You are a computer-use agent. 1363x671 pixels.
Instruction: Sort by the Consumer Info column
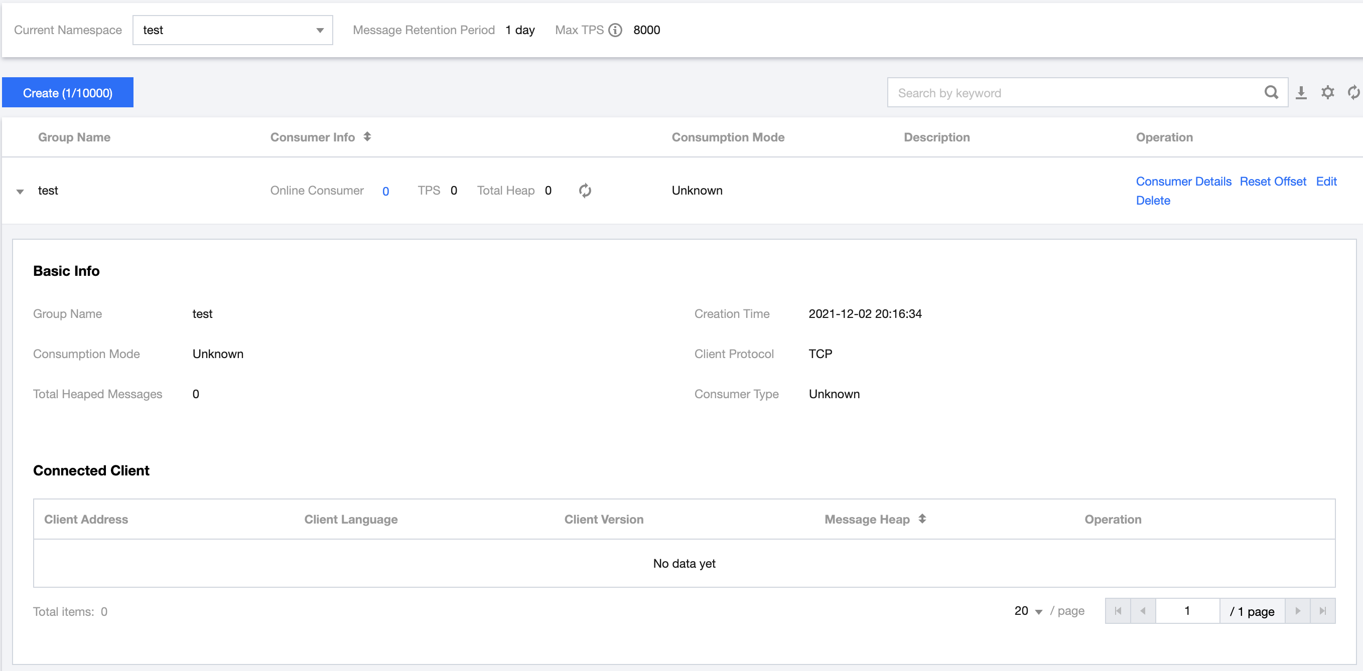367,137
